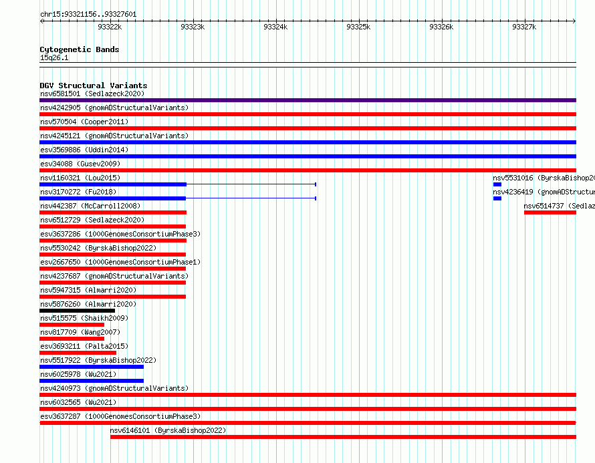Screen dimensions: 595x463
Task: Open esv3569886 (Uddin2014) variant label
Action: tap(84, 150)
